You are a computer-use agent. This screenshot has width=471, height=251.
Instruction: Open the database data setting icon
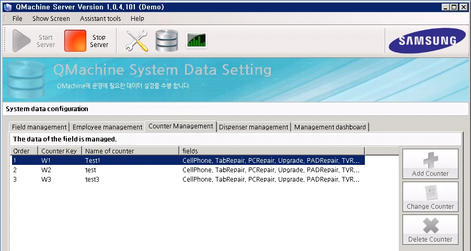click(167, 41)
